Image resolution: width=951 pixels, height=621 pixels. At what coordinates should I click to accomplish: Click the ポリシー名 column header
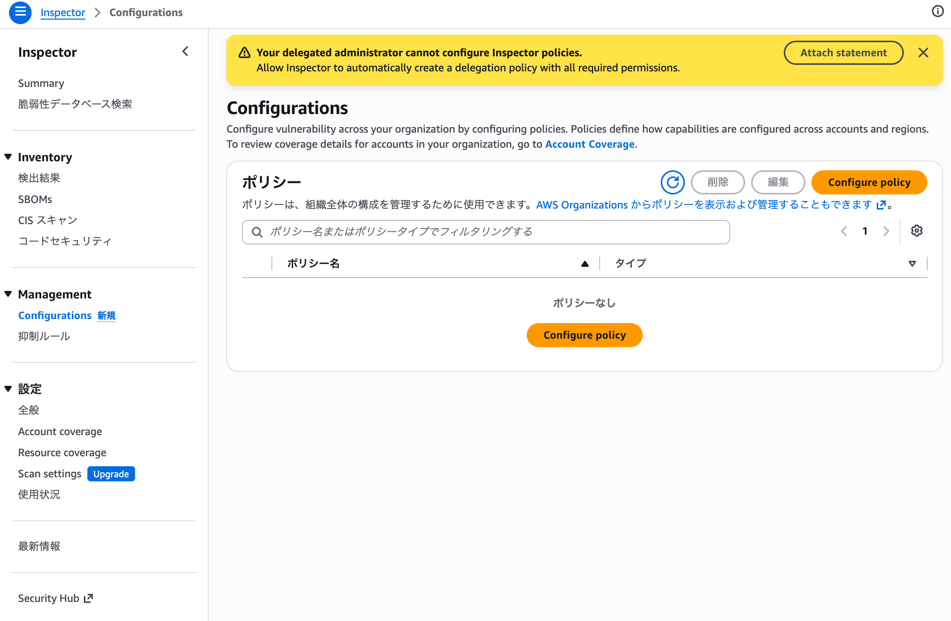point(313,264)
